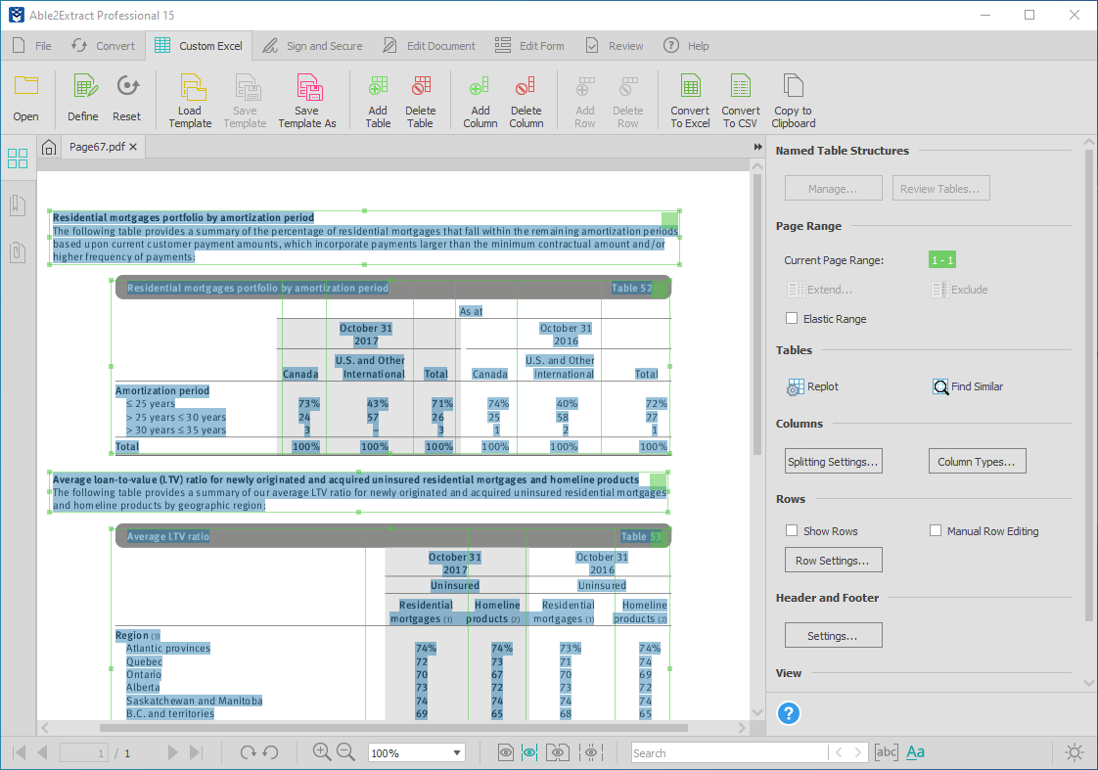
Task: Open the Row Settings dialog
Action: (x=833, y=560)
